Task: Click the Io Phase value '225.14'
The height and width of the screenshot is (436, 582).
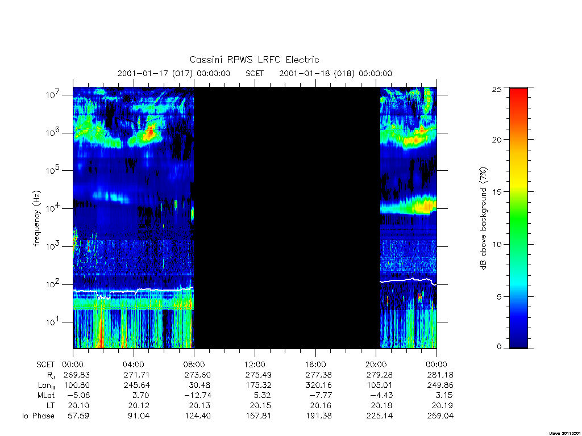Action: (380, 416)
